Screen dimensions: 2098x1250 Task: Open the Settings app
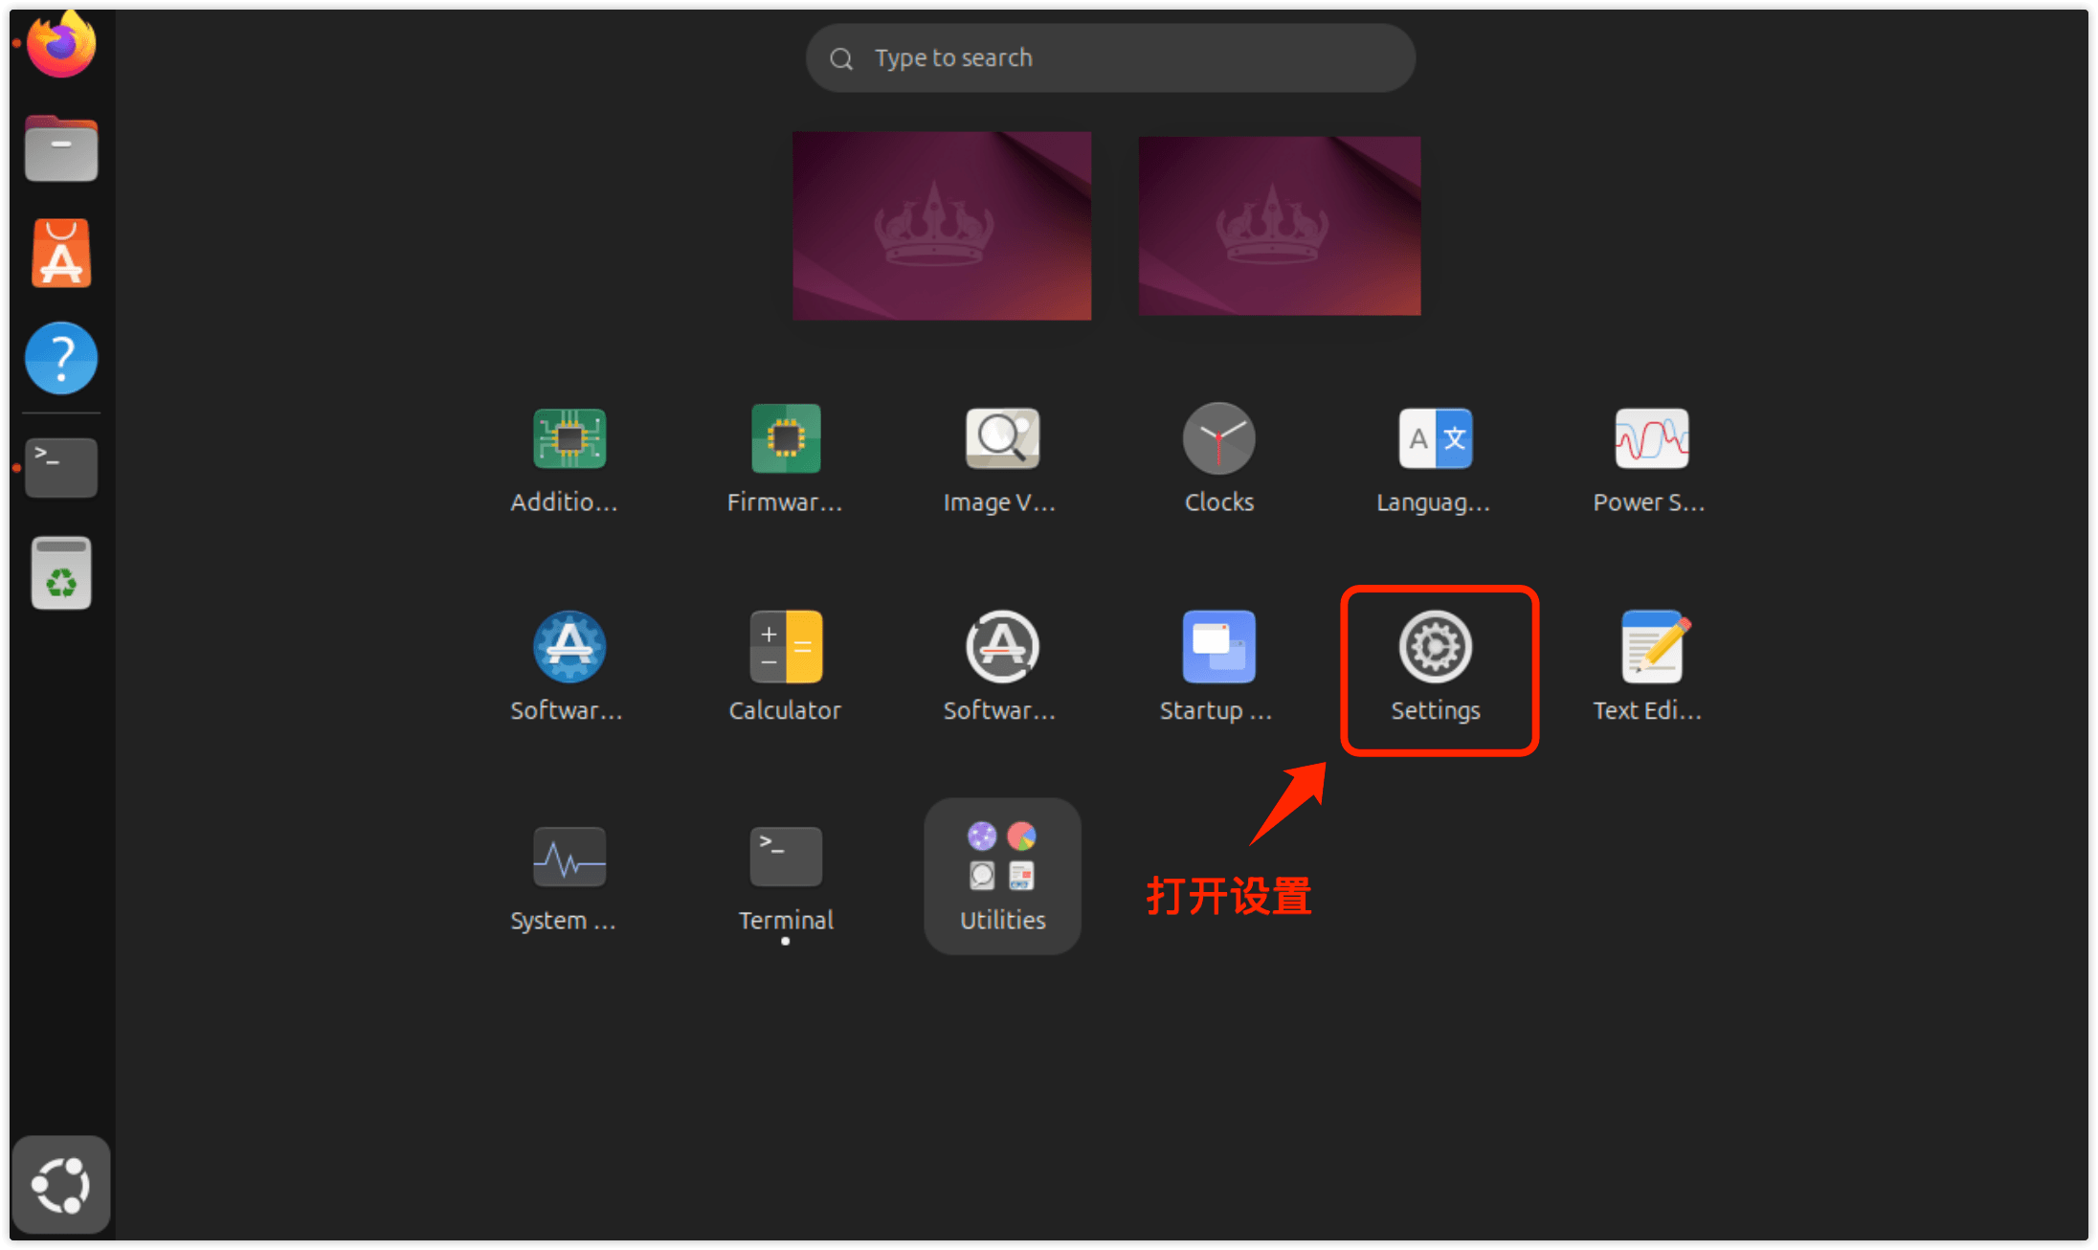coord(1435,648)
